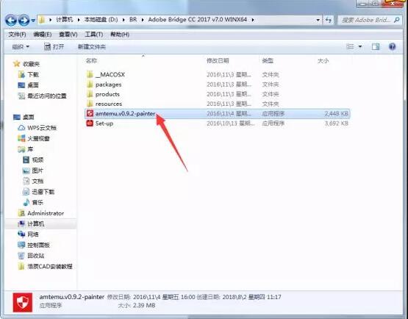Viewport: 408px width, 319px height.
Task: Click the 3,692 KB size cell
Action: point(336,123)
